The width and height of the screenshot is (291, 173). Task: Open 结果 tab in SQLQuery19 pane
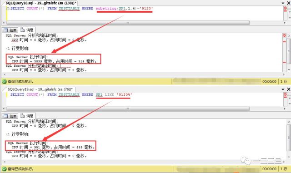pos(10,116)
